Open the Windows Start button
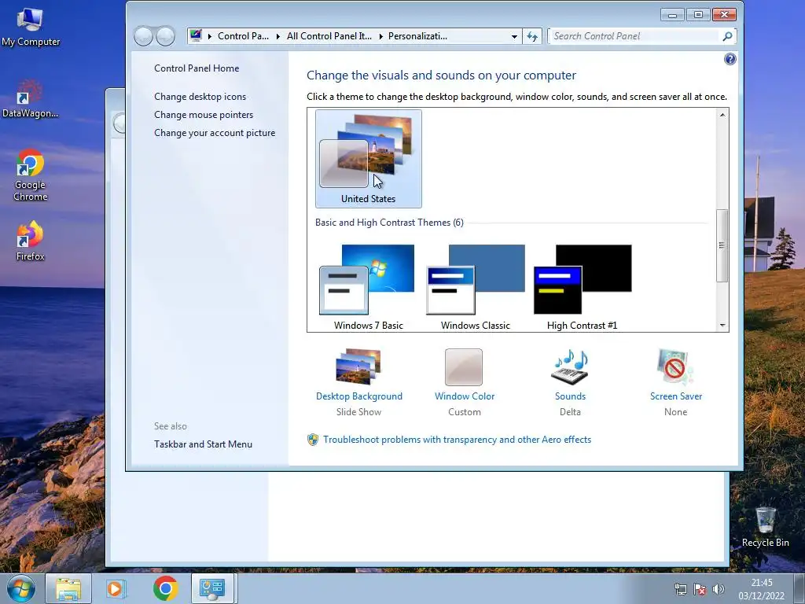 (21, 588)
